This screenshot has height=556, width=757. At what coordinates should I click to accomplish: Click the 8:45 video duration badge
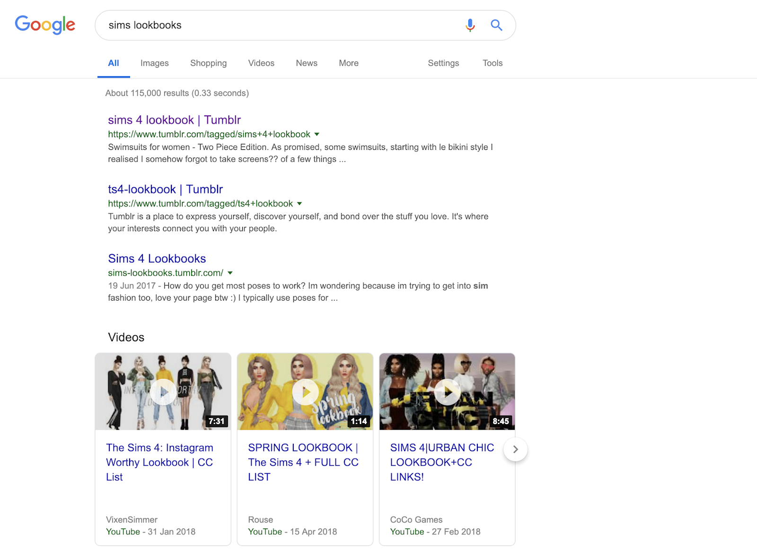[x=501, y=421]
